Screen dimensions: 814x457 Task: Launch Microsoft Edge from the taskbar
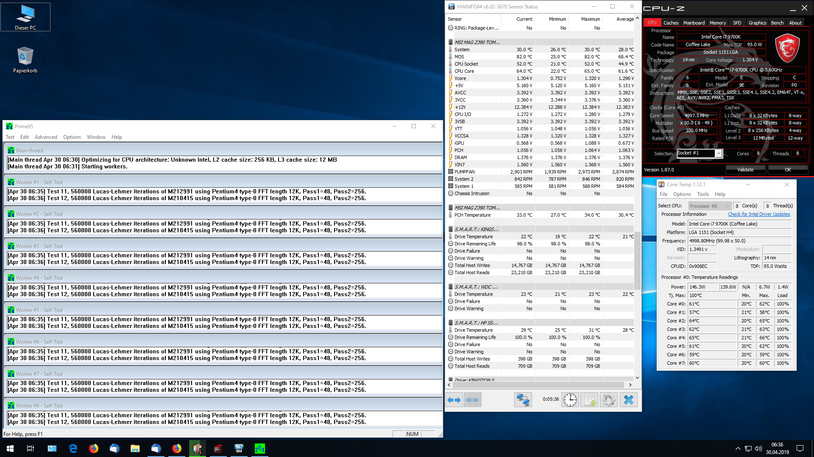click(73, 449)
